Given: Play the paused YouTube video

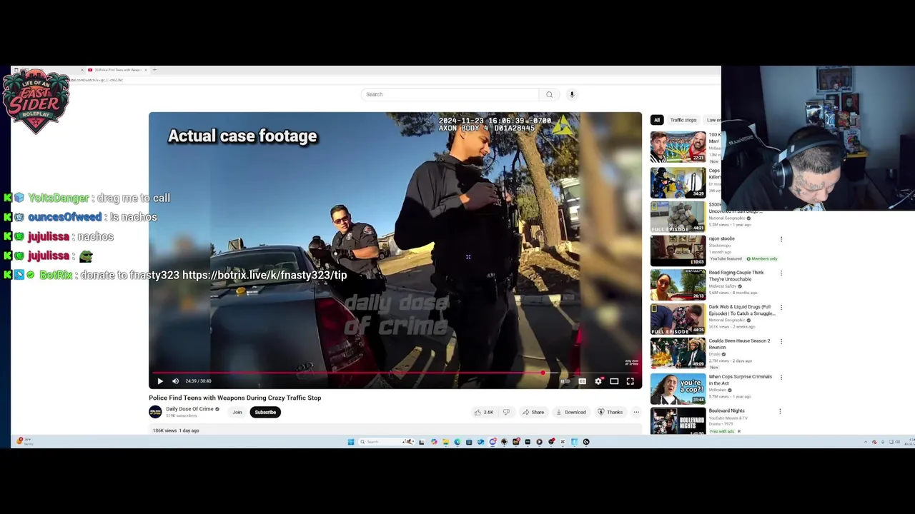Looking at the screenshot, I should [160, 381].
